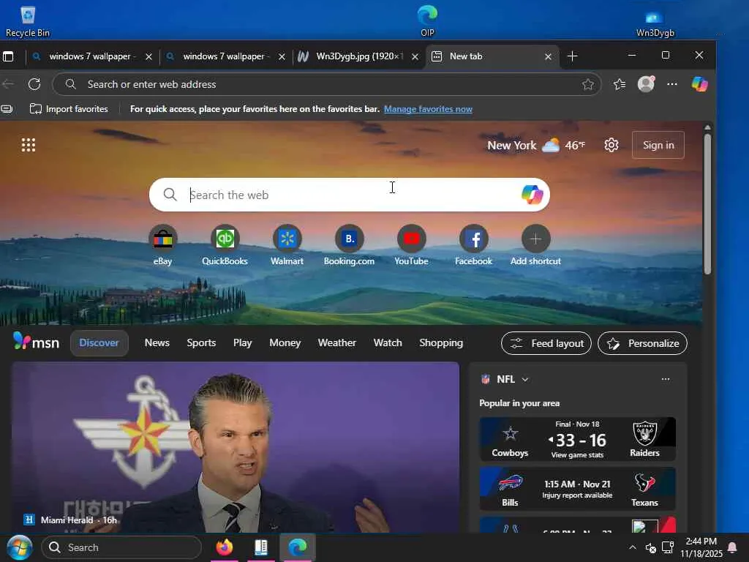Open the Money section

click(x=285, y=342)
